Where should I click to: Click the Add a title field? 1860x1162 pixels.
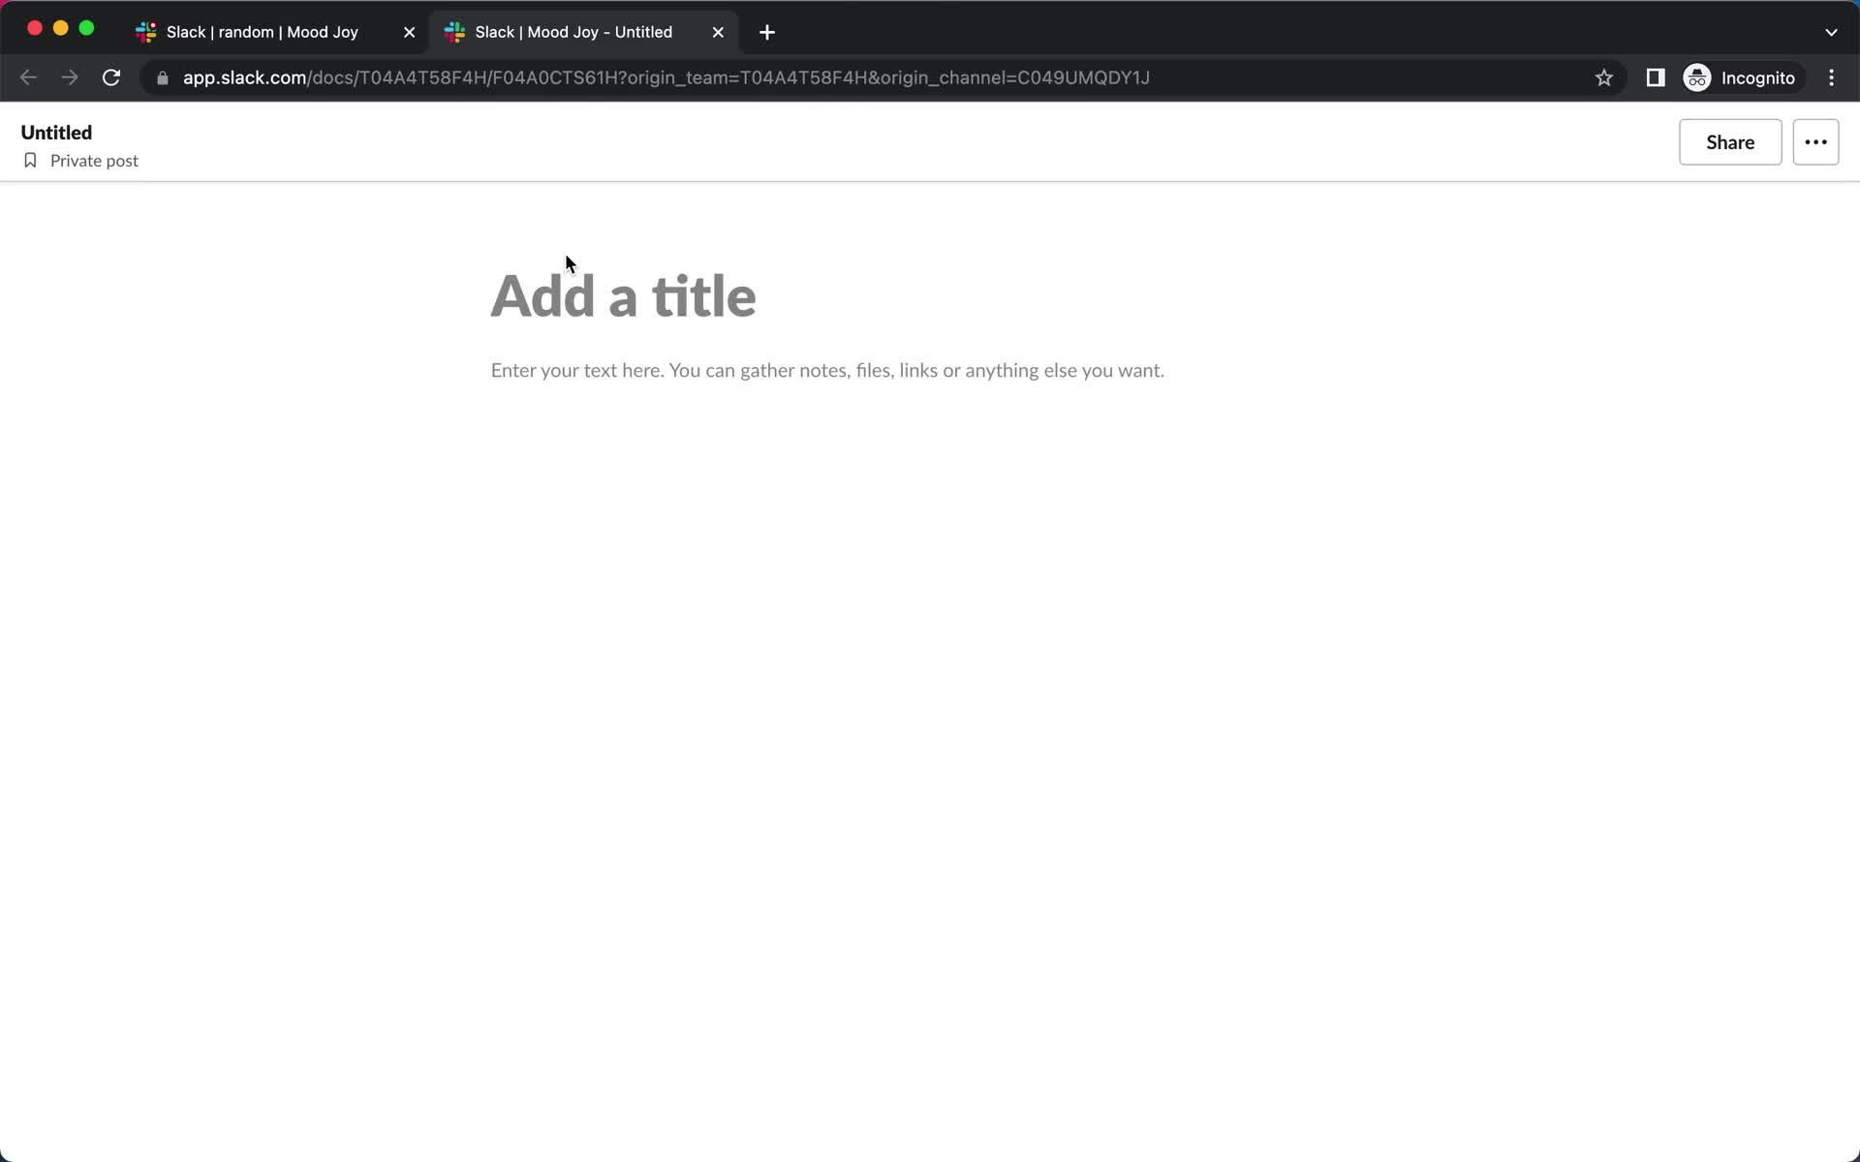pyautogui.click(x=624, y=296)
